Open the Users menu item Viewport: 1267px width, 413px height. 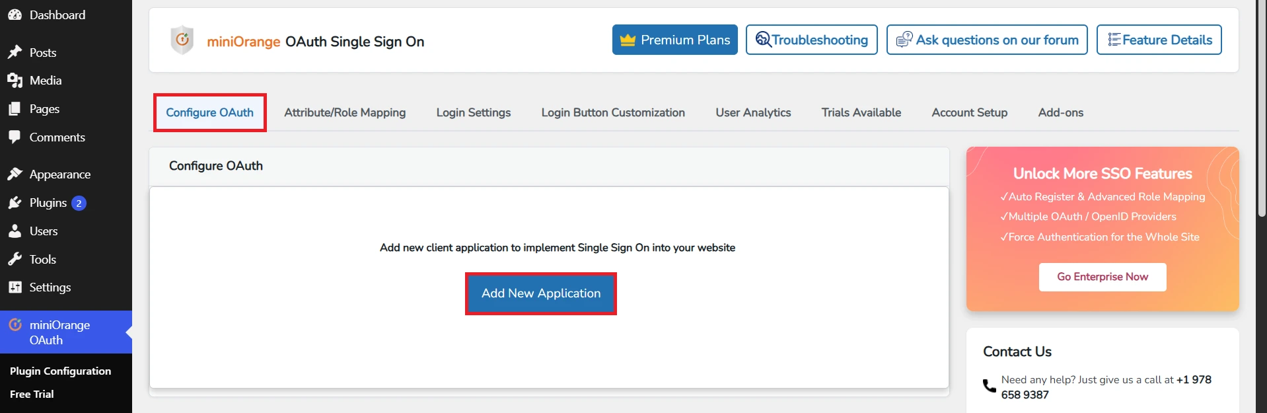(x=66, y=231)
